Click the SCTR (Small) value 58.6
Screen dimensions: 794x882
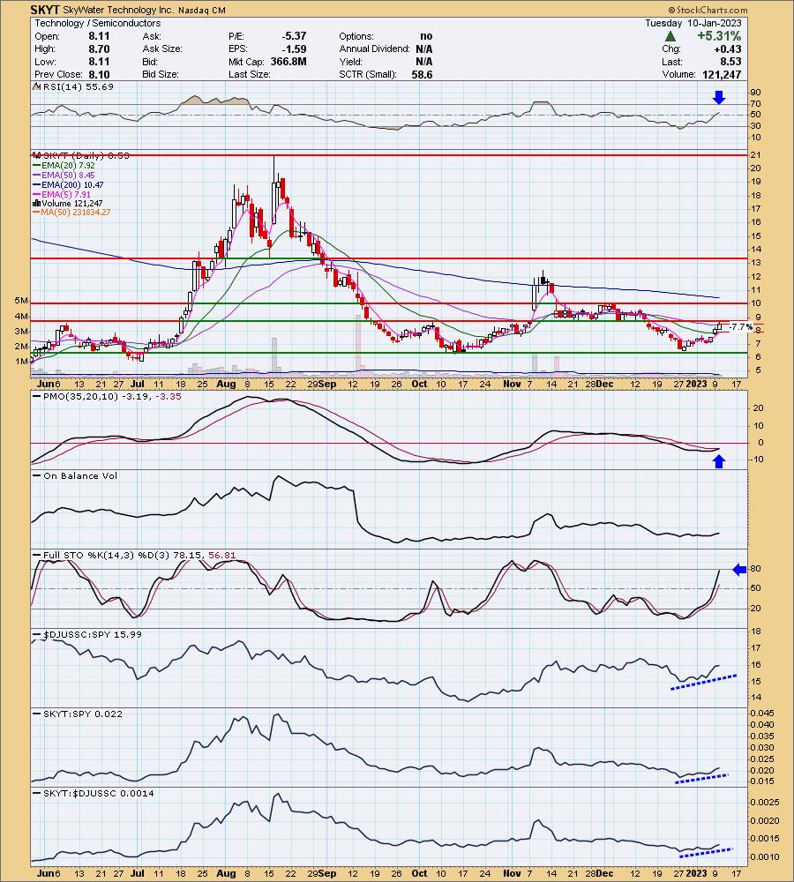coord(422,74)
